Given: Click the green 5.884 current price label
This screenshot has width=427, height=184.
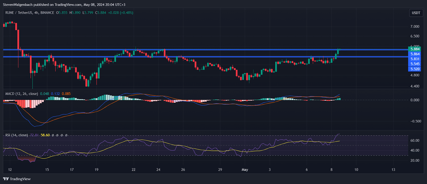Looking at the screenshot, I should (x=415, y=49).
